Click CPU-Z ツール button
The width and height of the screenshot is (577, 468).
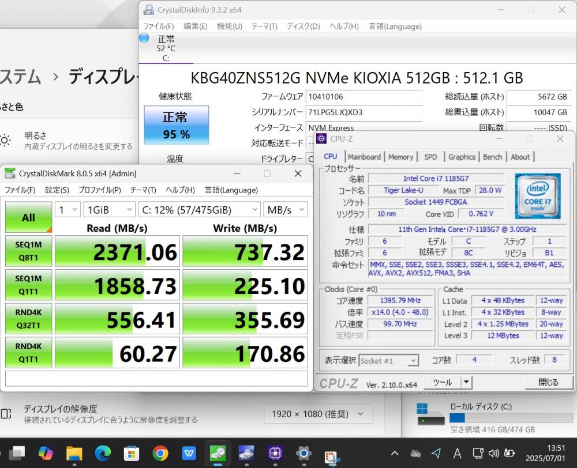[443, 382]
